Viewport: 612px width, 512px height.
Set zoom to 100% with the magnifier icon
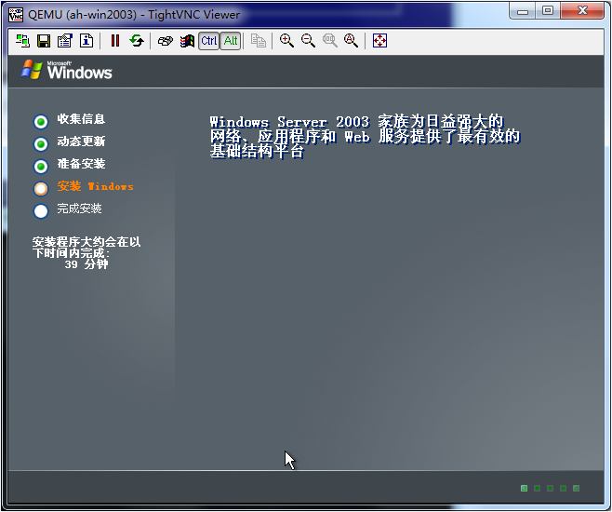point(329,41)
